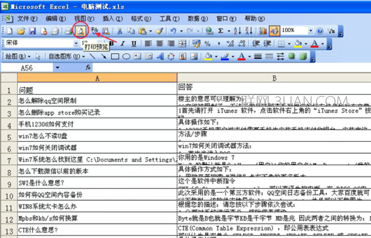Insert WordArt from the drawing toolbar
This screenshot has width=371, height=238.
click(x=160, y=56)
